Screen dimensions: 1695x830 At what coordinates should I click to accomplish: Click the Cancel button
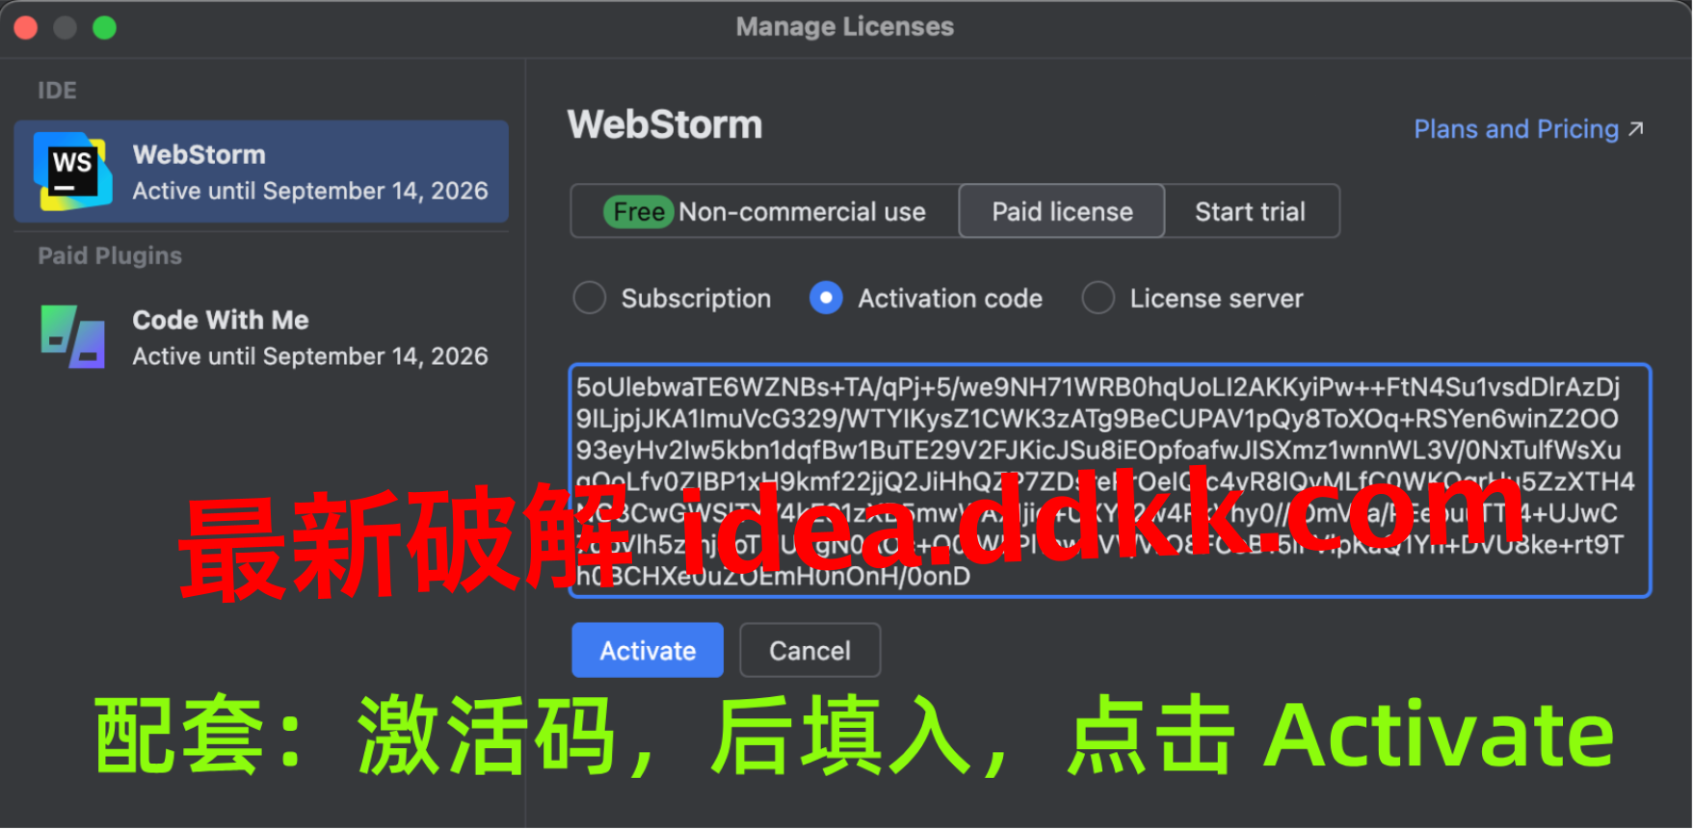tap(810, 651)
